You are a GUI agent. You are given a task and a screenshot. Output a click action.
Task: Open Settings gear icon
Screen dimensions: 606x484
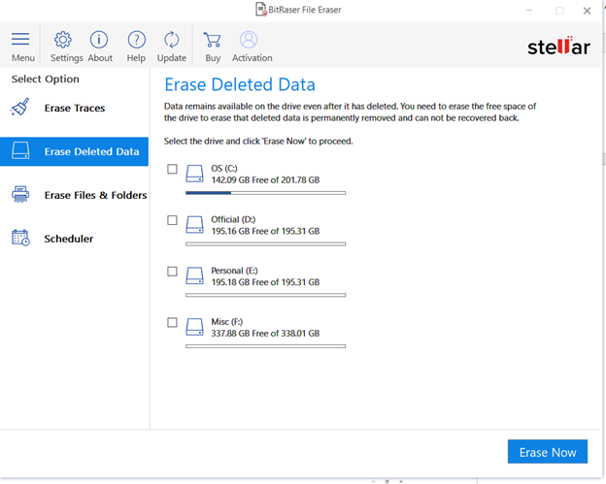click(x=63, y=40)
